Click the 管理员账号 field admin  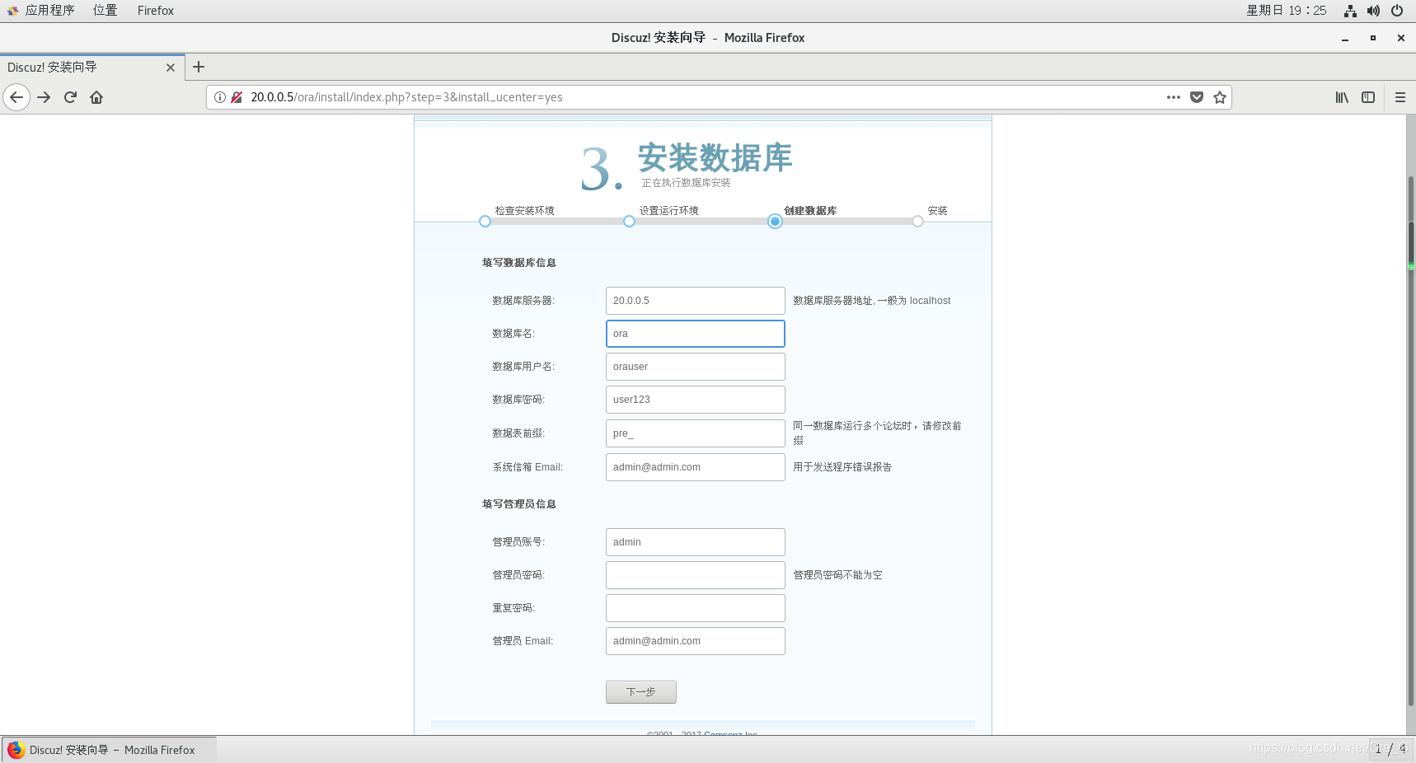[x=696, y=542]
